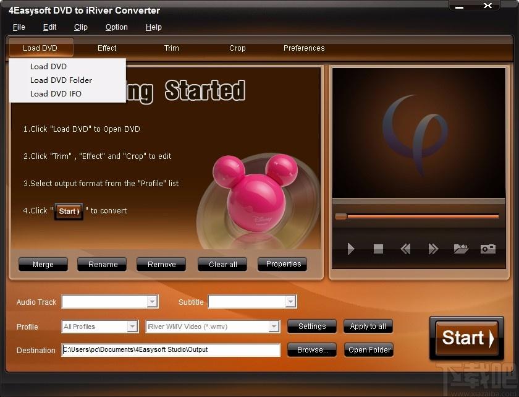
Task: Open the Crop toolbar item
Action: point(237,48)
